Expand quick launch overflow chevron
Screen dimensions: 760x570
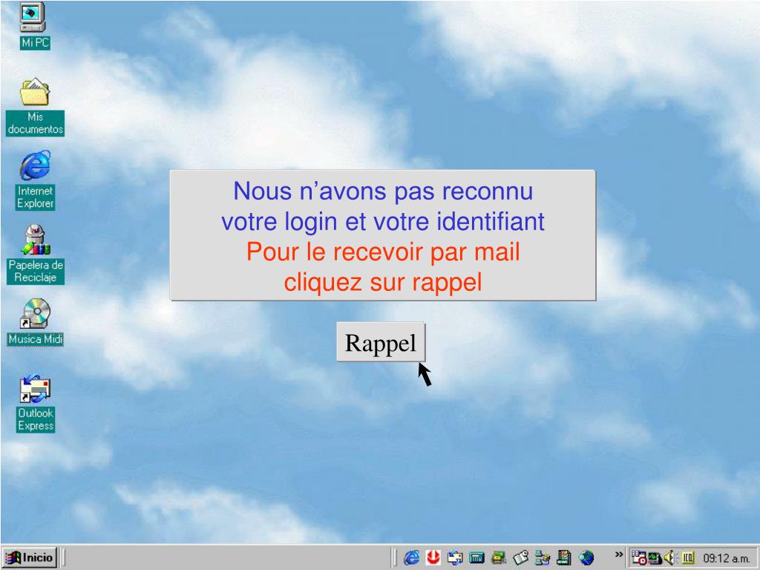coord(618,554)
